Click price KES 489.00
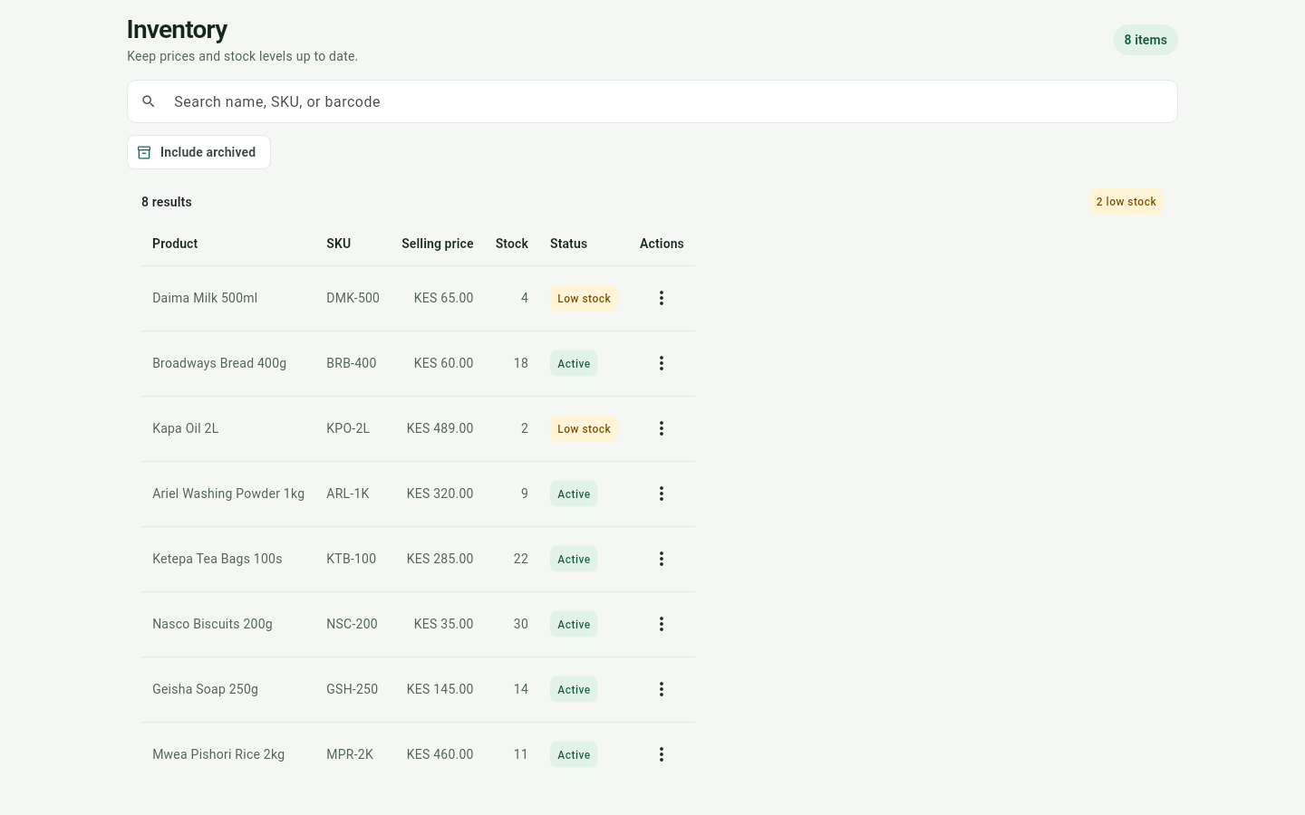 440,428
